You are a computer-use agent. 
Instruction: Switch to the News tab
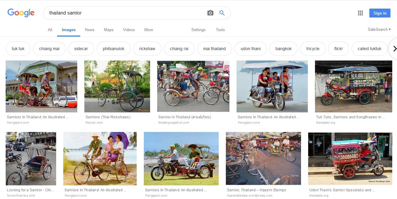point(89,30)
